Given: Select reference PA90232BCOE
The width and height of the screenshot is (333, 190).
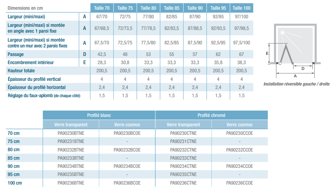Looking at the screenshot, I should [x=127, y=150].
